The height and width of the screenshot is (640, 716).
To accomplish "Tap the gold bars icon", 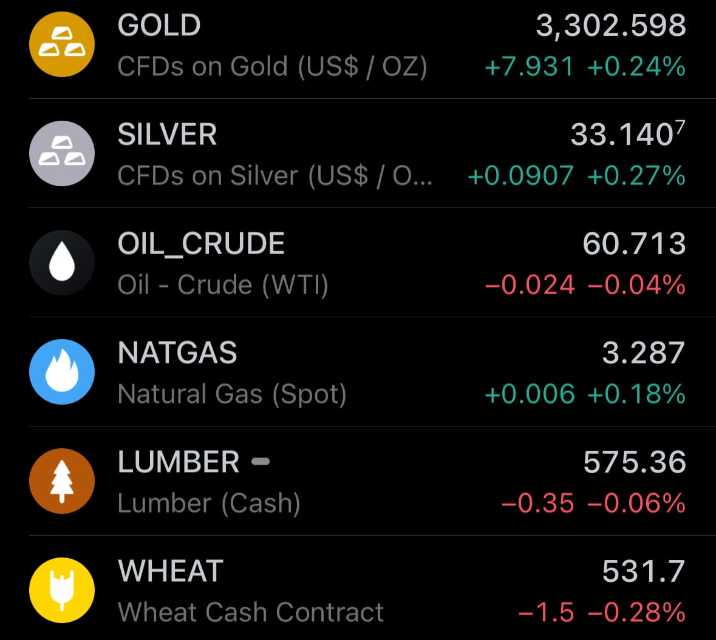I will coord(62,44).
